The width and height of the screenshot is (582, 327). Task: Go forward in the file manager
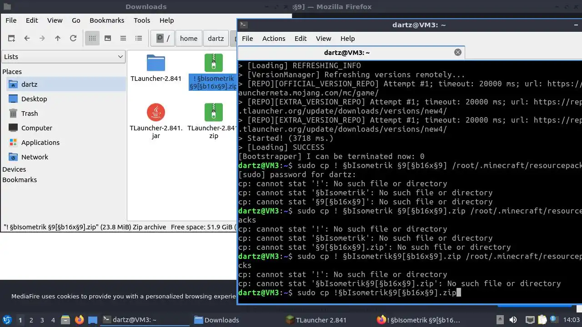(42, 39)
